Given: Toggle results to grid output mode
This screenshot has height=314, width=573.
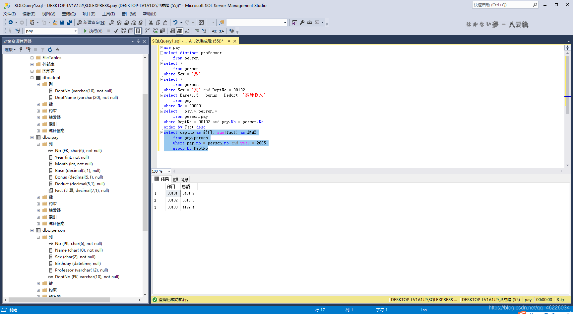Looking at the screenshot, I should click(x=180, y=31).
